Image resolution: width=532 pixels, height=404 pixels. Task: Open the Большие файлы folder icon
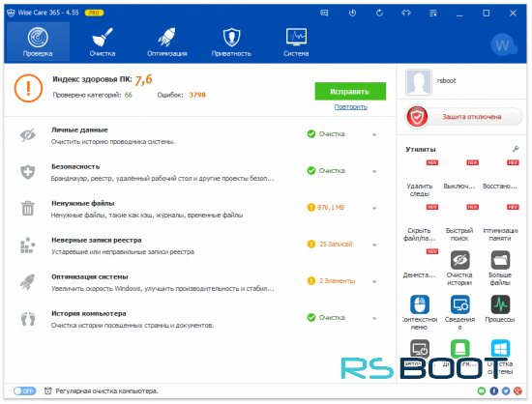pos(500,260)
